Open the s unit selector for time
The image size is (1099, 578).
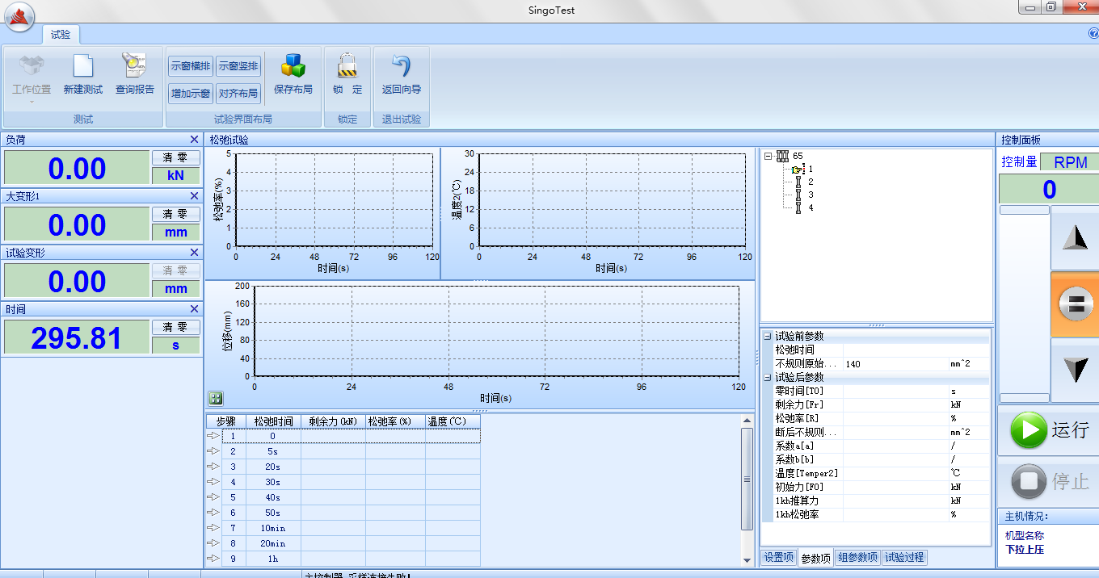point(176,345)
